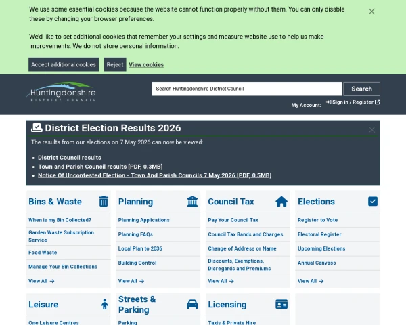Click the Leisure person icon
The width and height of the screenshot is (406, 325).
(105, 304)
